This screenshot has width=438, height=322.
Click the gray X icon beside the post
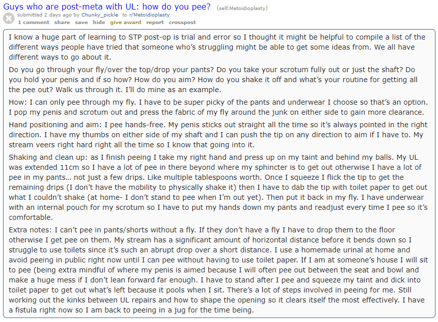(9, 19)
